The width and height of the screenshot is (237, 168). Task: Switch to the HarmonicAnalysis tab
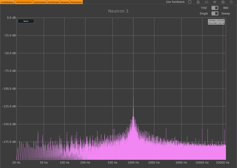coord(24,2)
